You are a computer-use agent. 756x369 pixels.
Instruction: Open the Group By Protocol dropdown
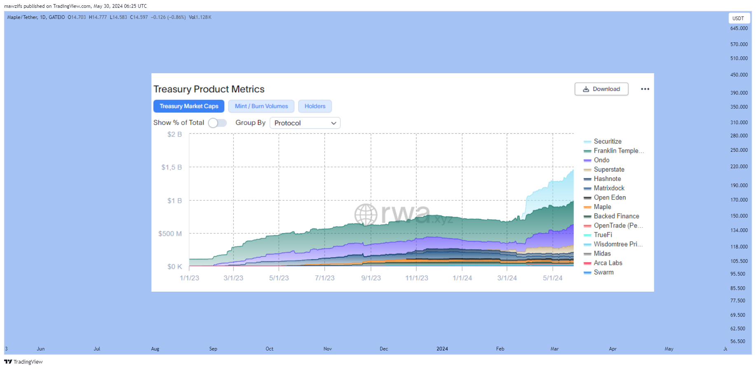click(305, 123)
